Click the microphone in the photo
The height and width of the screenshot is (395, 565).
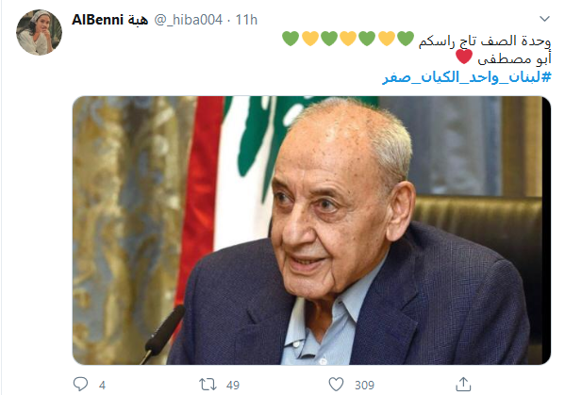point(162,333)
